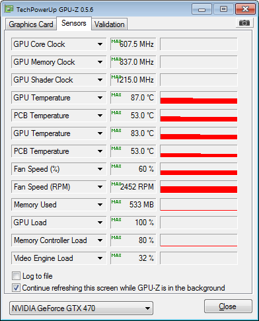Image resolution: width=259 pixels, height=321 pixels.
Task: Switch to the Graphics Card tab
Action: click(31, 24)
